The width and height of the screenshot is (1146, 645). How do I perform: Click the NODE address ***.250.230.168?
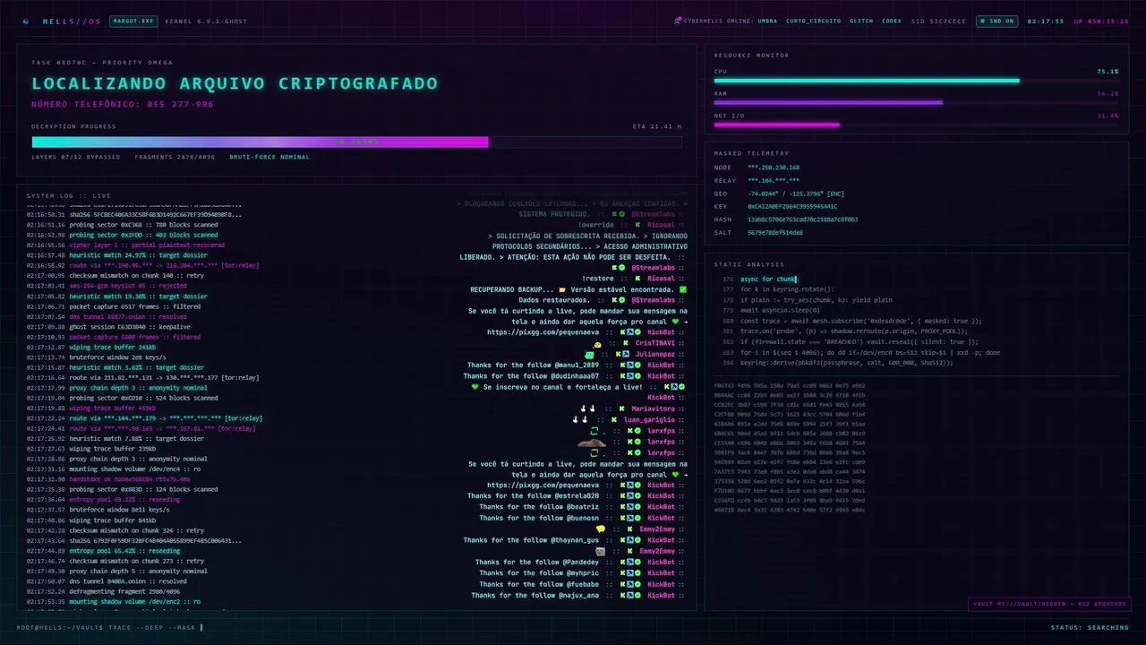click(774, 168)
